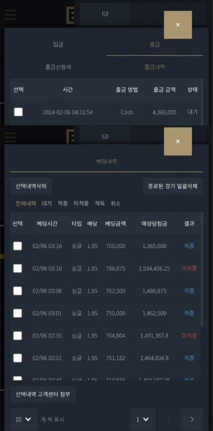Screen dimensions: 213x431
Task: Click the betting history vertical scrollbar
Action: (x=202, y=270)
